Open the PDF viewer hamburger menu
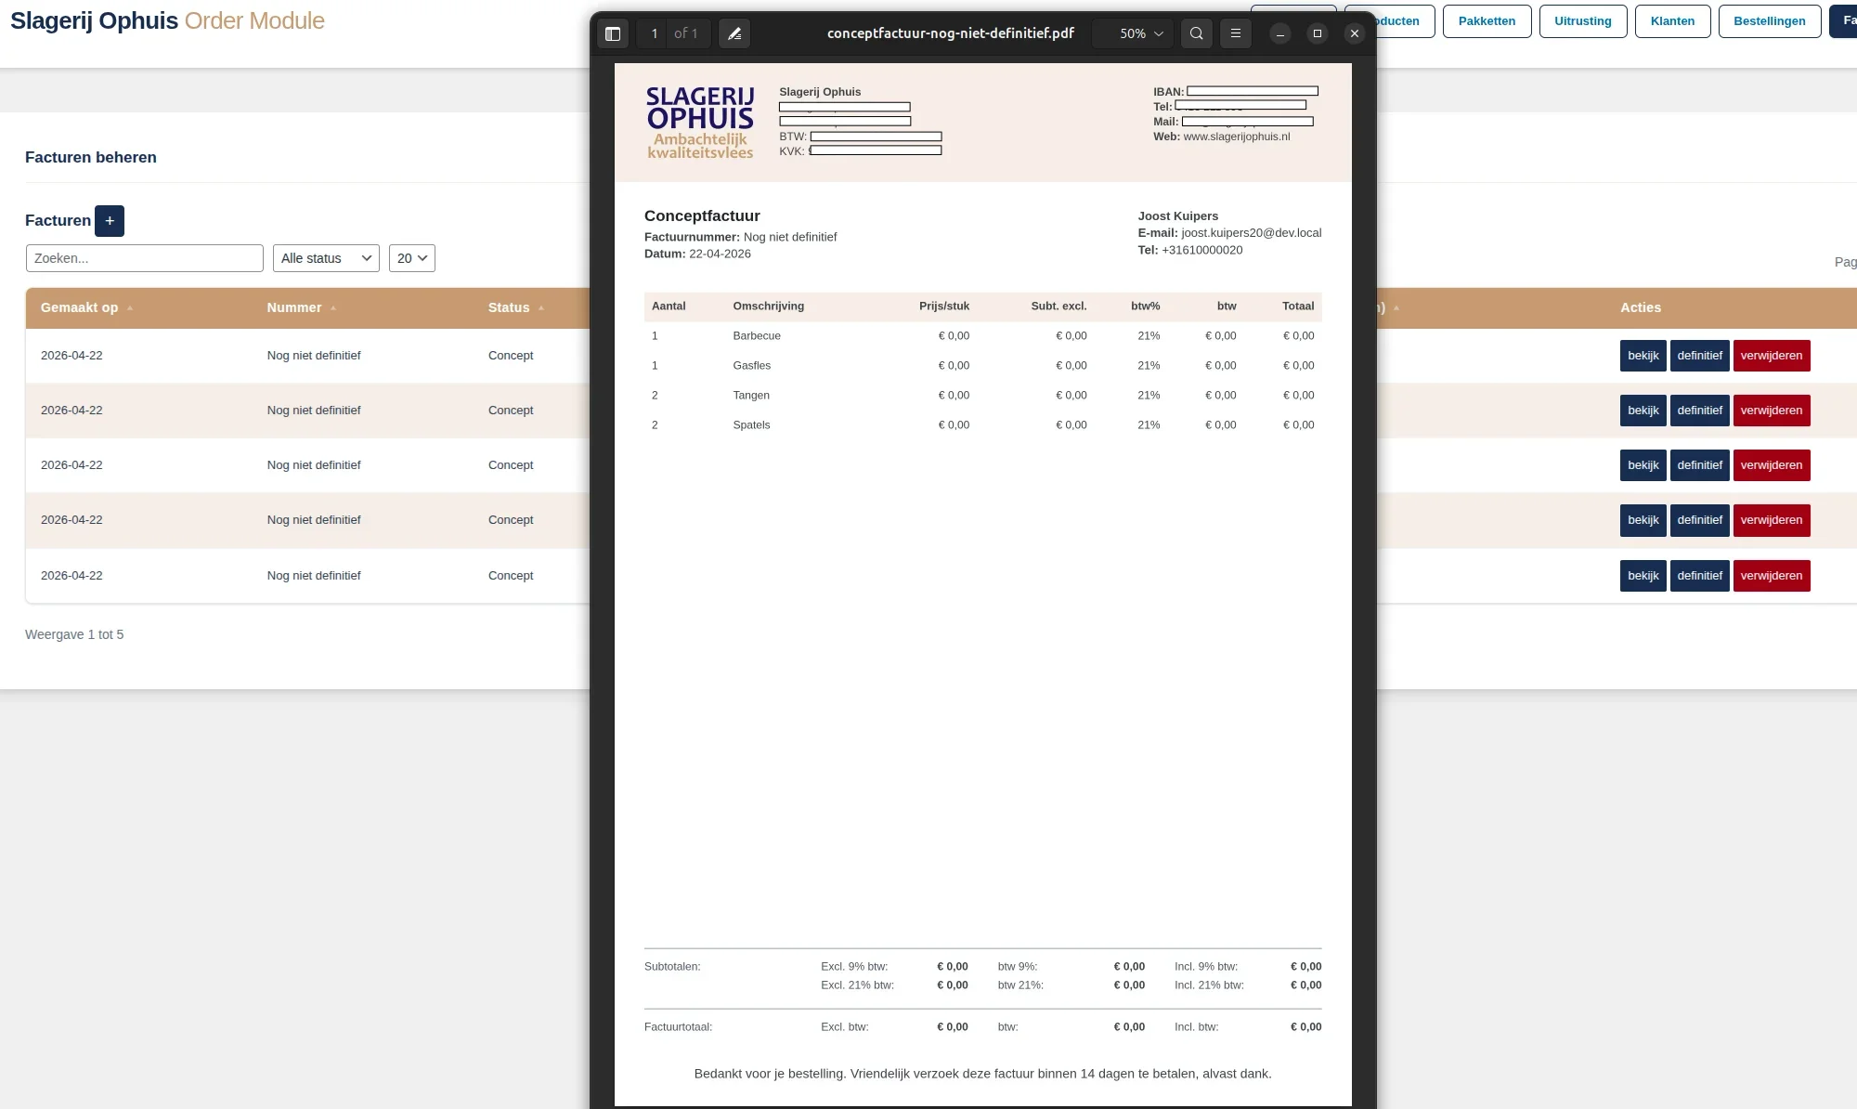Screen dimensions: 1857x1109 coord(1236,33)
